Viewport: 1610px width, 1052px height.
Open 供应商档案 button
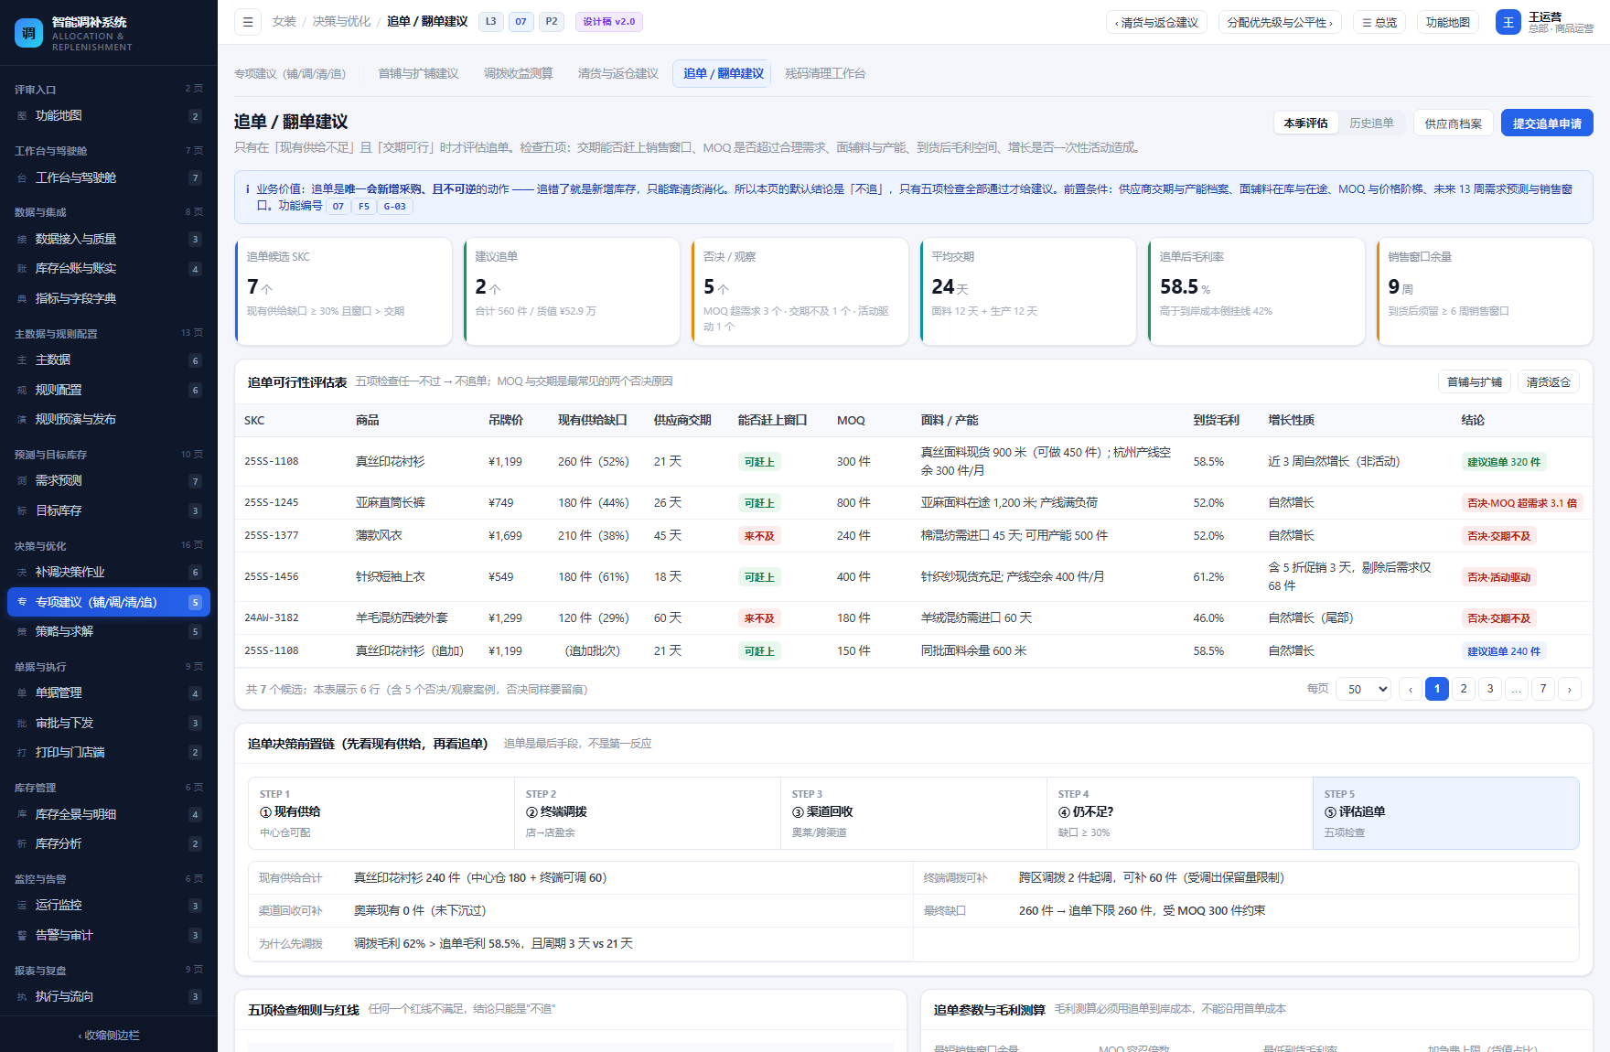click(1453, 123)
